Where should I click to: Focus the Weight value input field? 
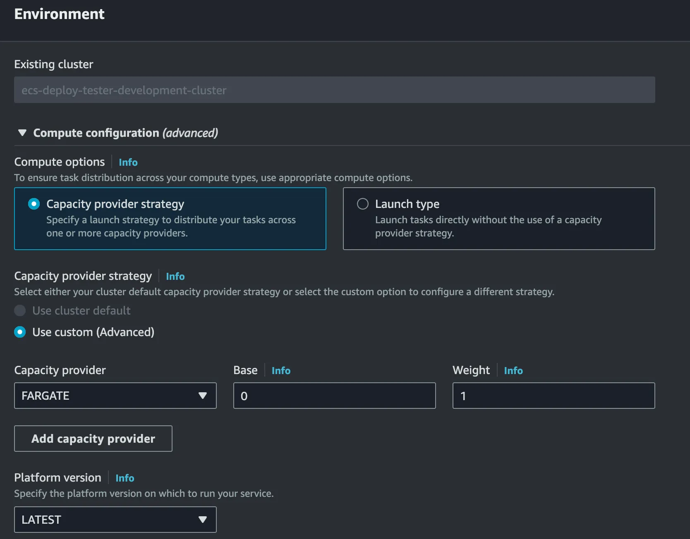point(553,396)
